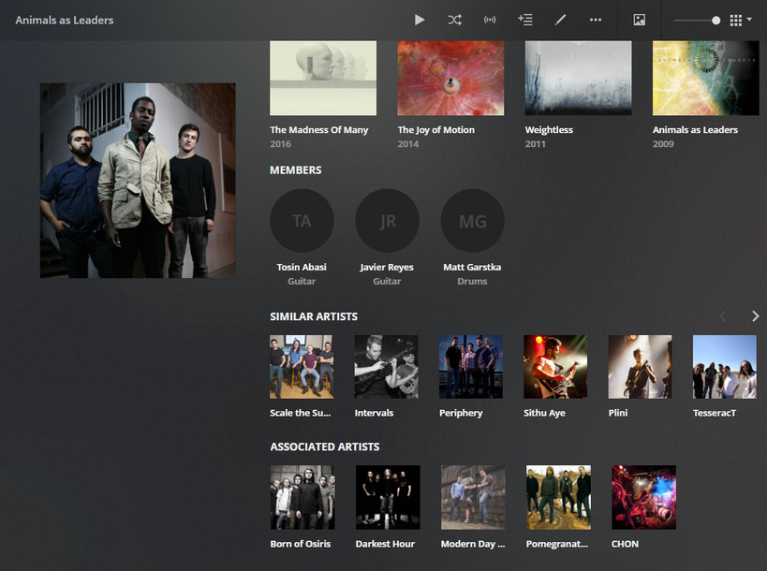Click the Tosin Abasi name
Image resolution: width=767 pixels, height=571 pixels.
click(x=302, y=268)
